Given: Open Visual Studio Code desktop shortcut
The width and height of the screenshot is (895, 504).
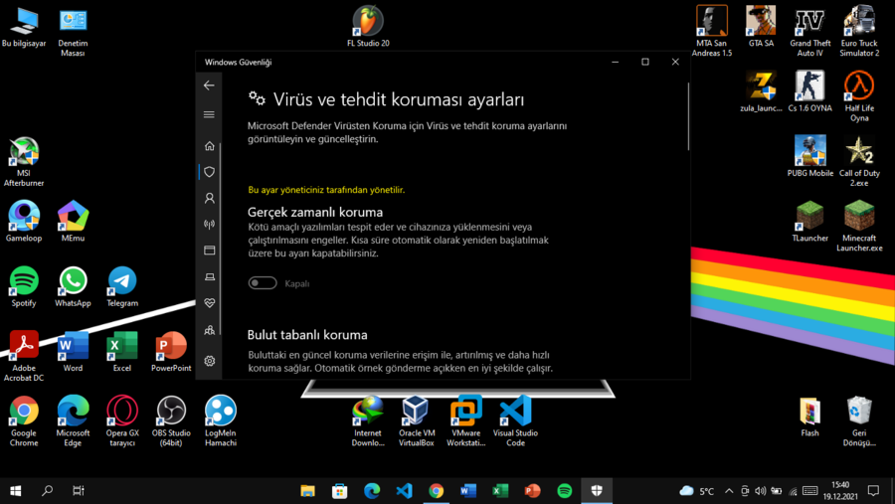Looking at the screenshot, I should (x=515, y=421).
